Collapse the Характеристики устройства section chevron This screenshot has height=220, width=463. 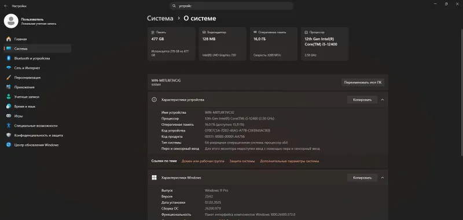[x=383, y=100]
